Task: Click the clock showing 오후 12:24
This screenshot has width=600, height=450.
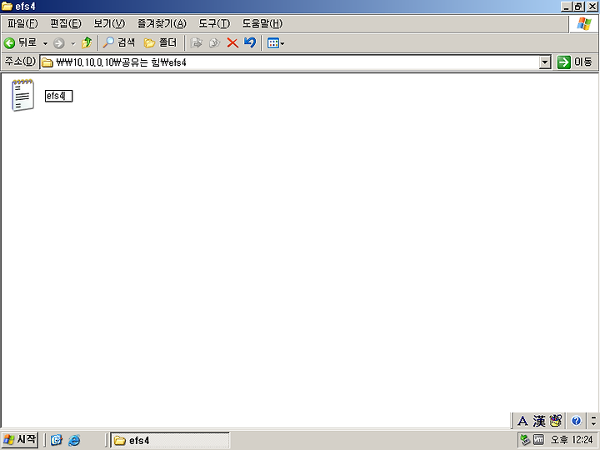Action: [572, 440]
